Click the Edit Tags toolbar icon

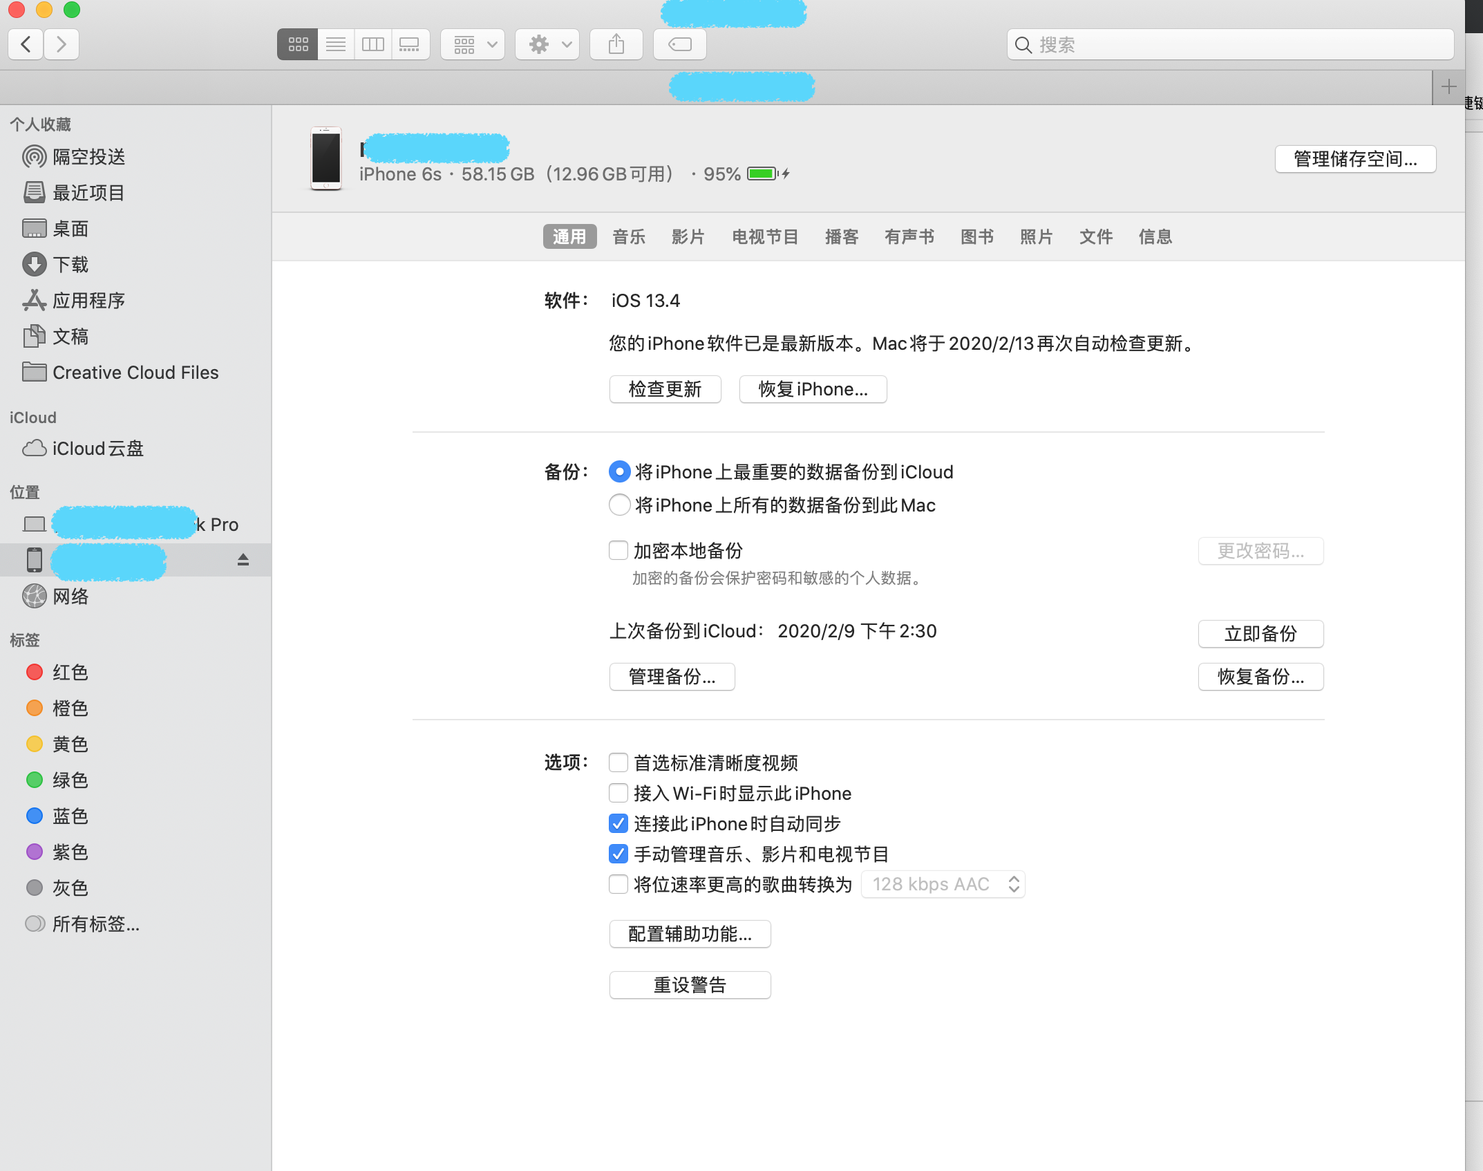(x=679, y=45)
